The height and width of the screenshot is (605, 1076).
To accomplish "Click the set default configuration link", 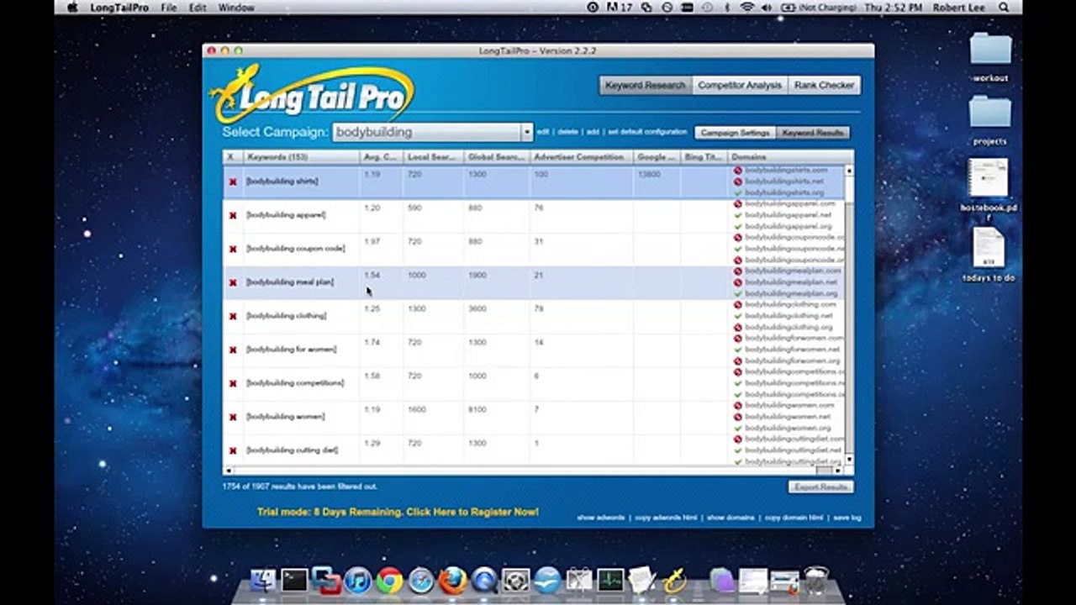I will tap(647, 133).
